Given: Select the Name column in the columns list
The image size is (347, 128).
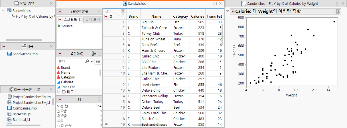Looking at the screenshot, I should (65, 73).
